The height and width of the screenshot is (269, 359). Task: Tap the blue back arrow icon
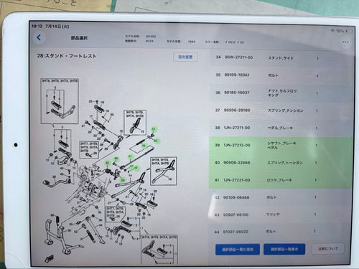coord(39,37)
